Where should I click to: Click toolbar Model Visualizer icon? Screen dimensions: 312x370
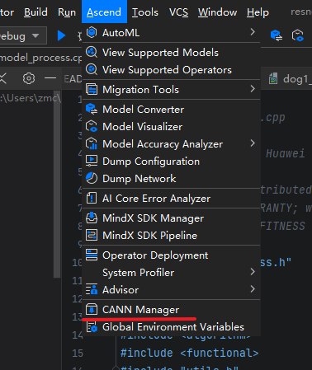(298, 35)
